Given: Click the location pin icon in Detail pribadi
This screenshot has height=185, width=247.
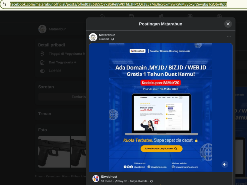Looking at the screenshot, I should coord(42,54).
